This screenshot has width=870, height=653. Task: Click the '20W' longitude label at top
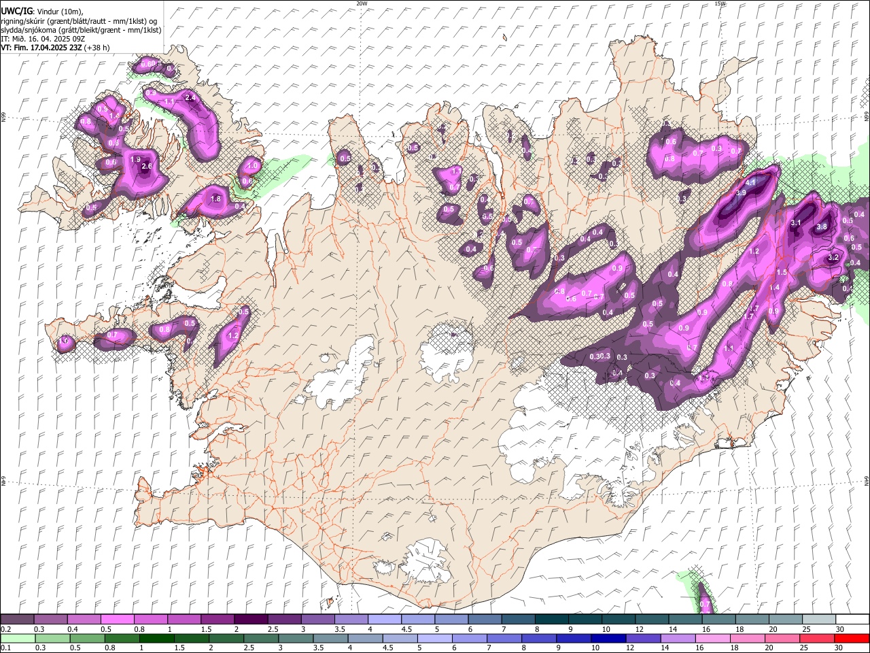click(x=362, y=3)
